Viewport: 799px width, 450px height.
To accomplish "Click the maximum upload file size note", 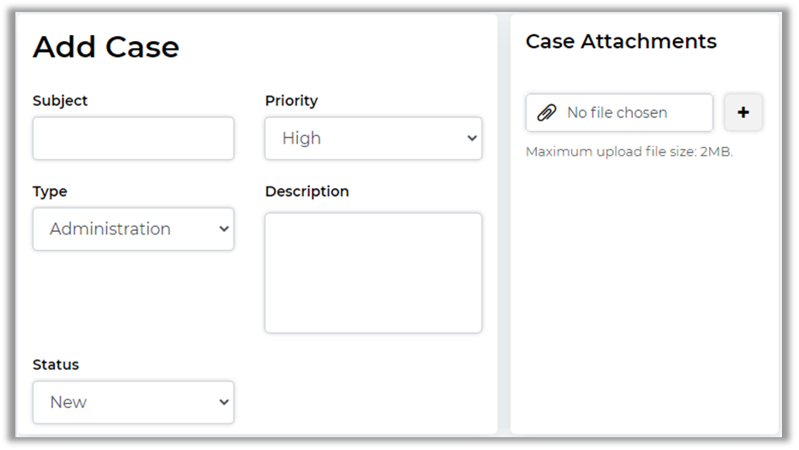I will coord(629,152).
